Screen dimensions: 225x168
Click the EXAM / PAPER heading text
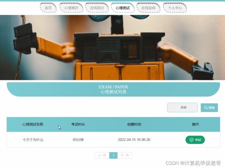[x=113, y=87]
